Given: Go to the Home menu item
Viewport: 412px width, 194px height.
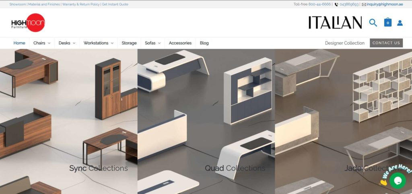Looking at the screenshot, I should tap(19, 43).
